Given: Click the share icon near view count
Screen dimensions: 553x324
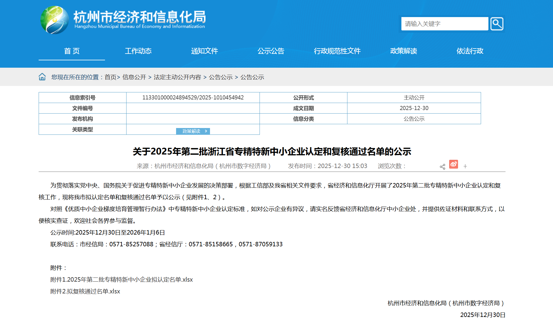Looking at the screenshot, I should pos(442,167).
